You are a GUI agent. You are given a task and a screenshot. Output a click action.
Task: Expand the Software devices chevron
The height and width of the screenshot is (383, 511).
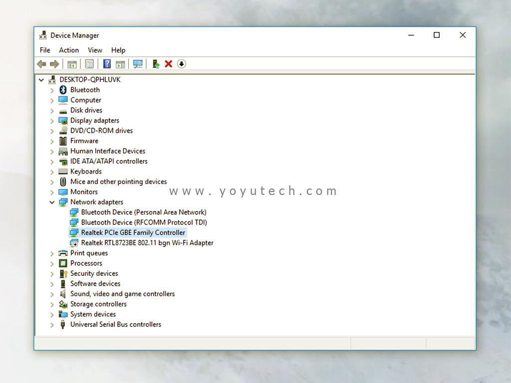(x=52, y=284)
